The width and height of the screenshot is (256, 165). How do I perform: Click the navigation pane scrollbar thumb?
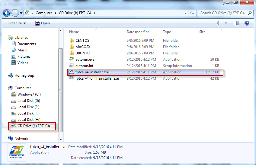pyautogui.click(x=61, y=90)
